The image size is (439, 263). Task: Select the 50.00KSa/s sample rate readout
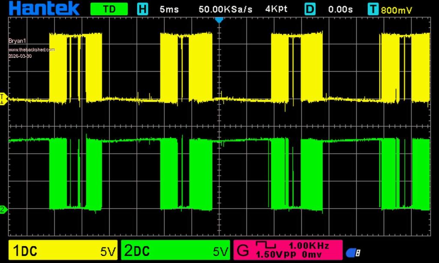tap(226, 9)
